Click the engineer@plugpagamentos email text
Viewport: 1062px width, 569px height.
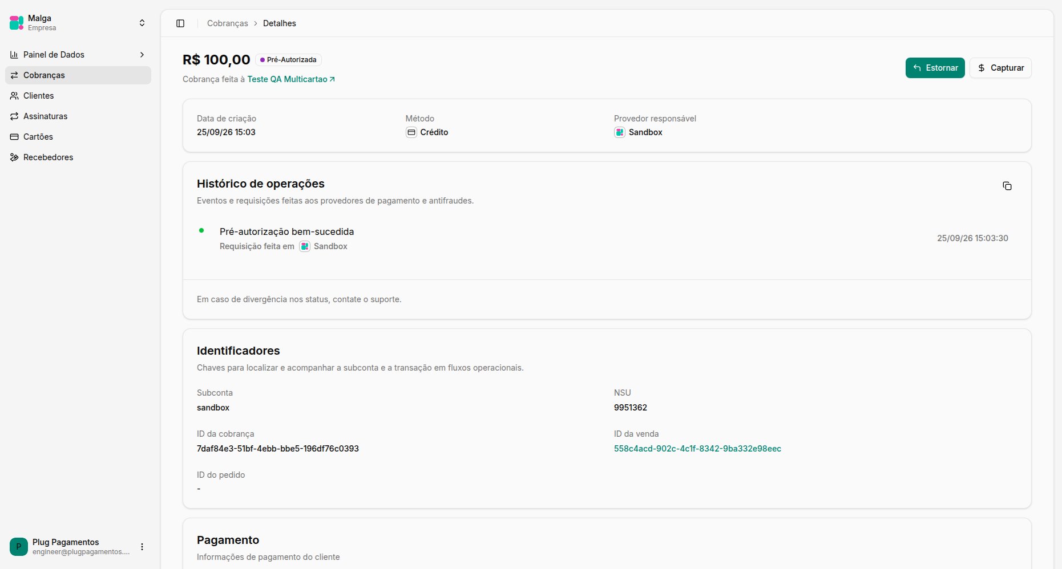coord(81,552)
